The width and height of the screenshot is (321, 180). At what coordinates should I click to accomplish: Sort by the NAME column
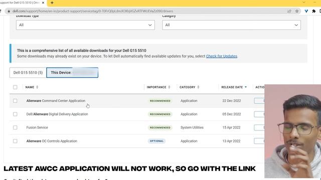click(x=32, y=87)
